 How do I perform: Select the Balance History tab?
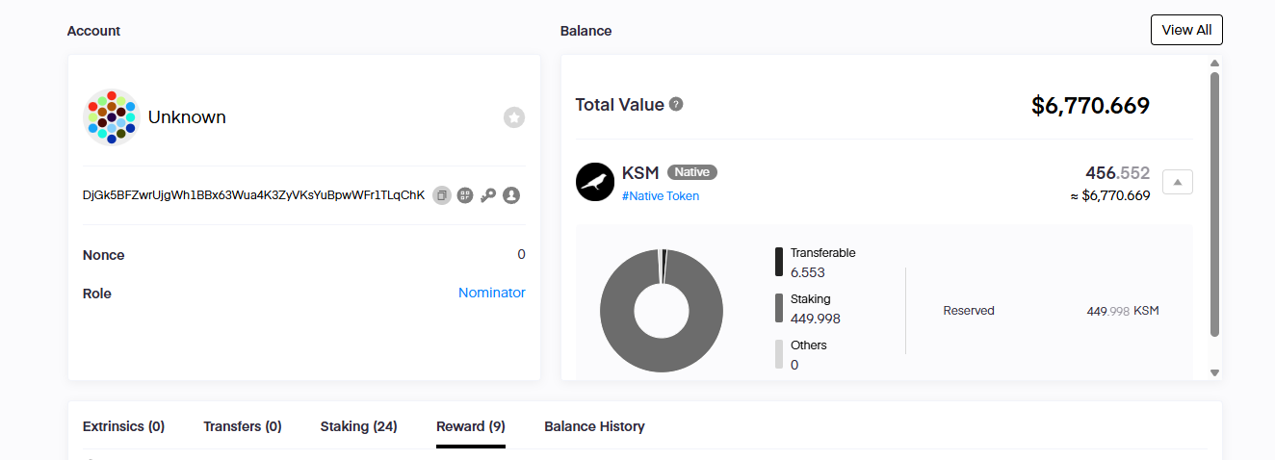click(594, 426)
